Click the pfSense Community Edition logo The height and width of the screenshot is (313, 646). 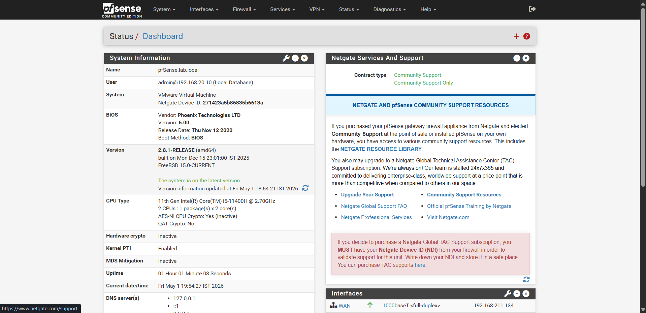(122, 10)
